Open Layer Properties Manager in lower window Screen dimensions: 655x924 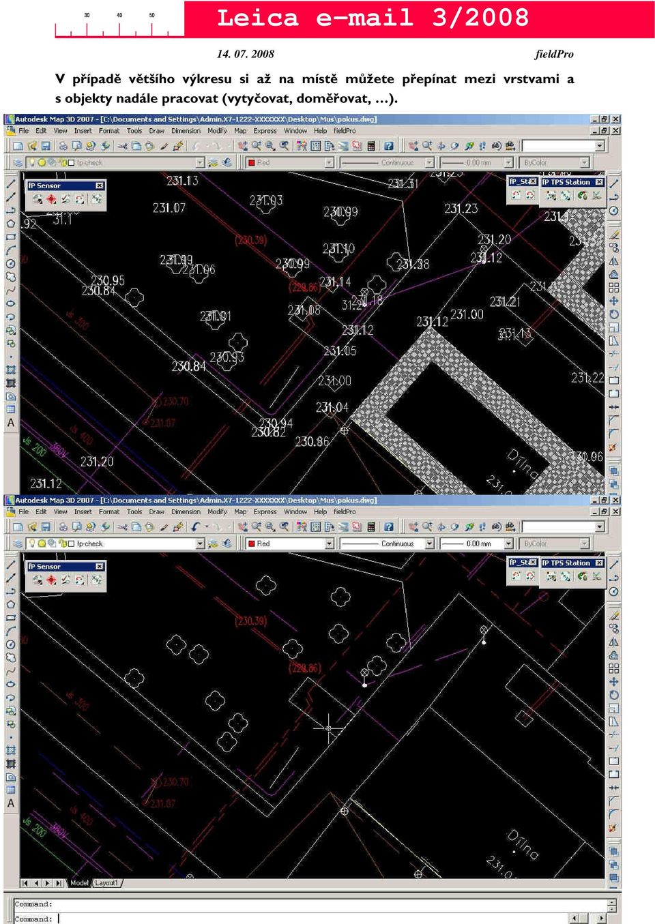tap(18, 543)
